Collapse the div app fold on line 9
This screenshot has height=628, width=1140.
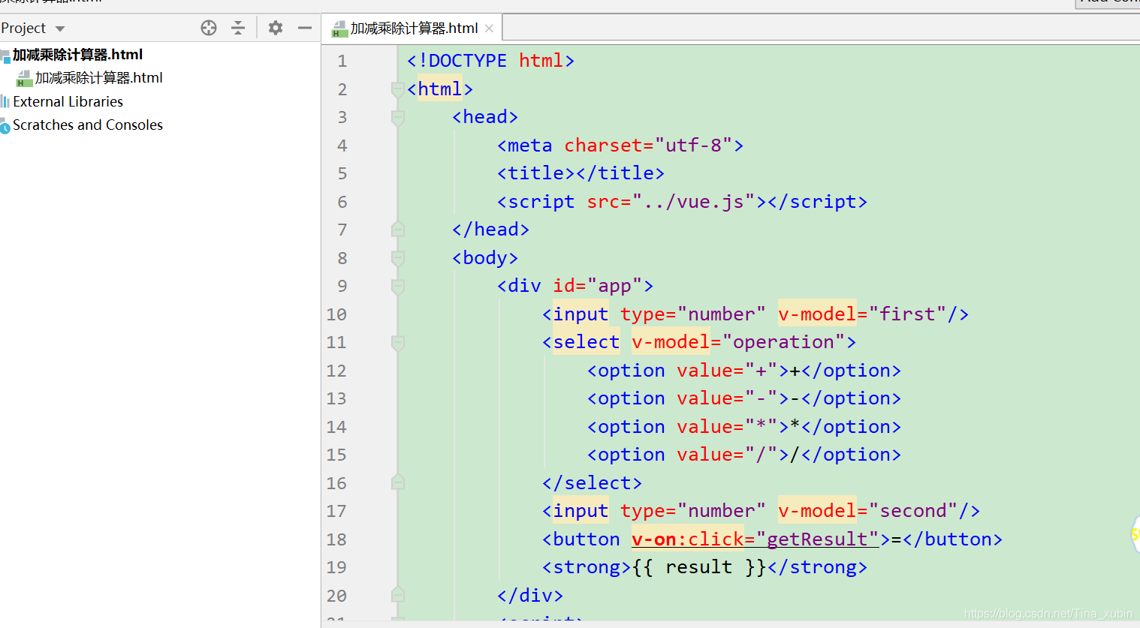(398, 286)
